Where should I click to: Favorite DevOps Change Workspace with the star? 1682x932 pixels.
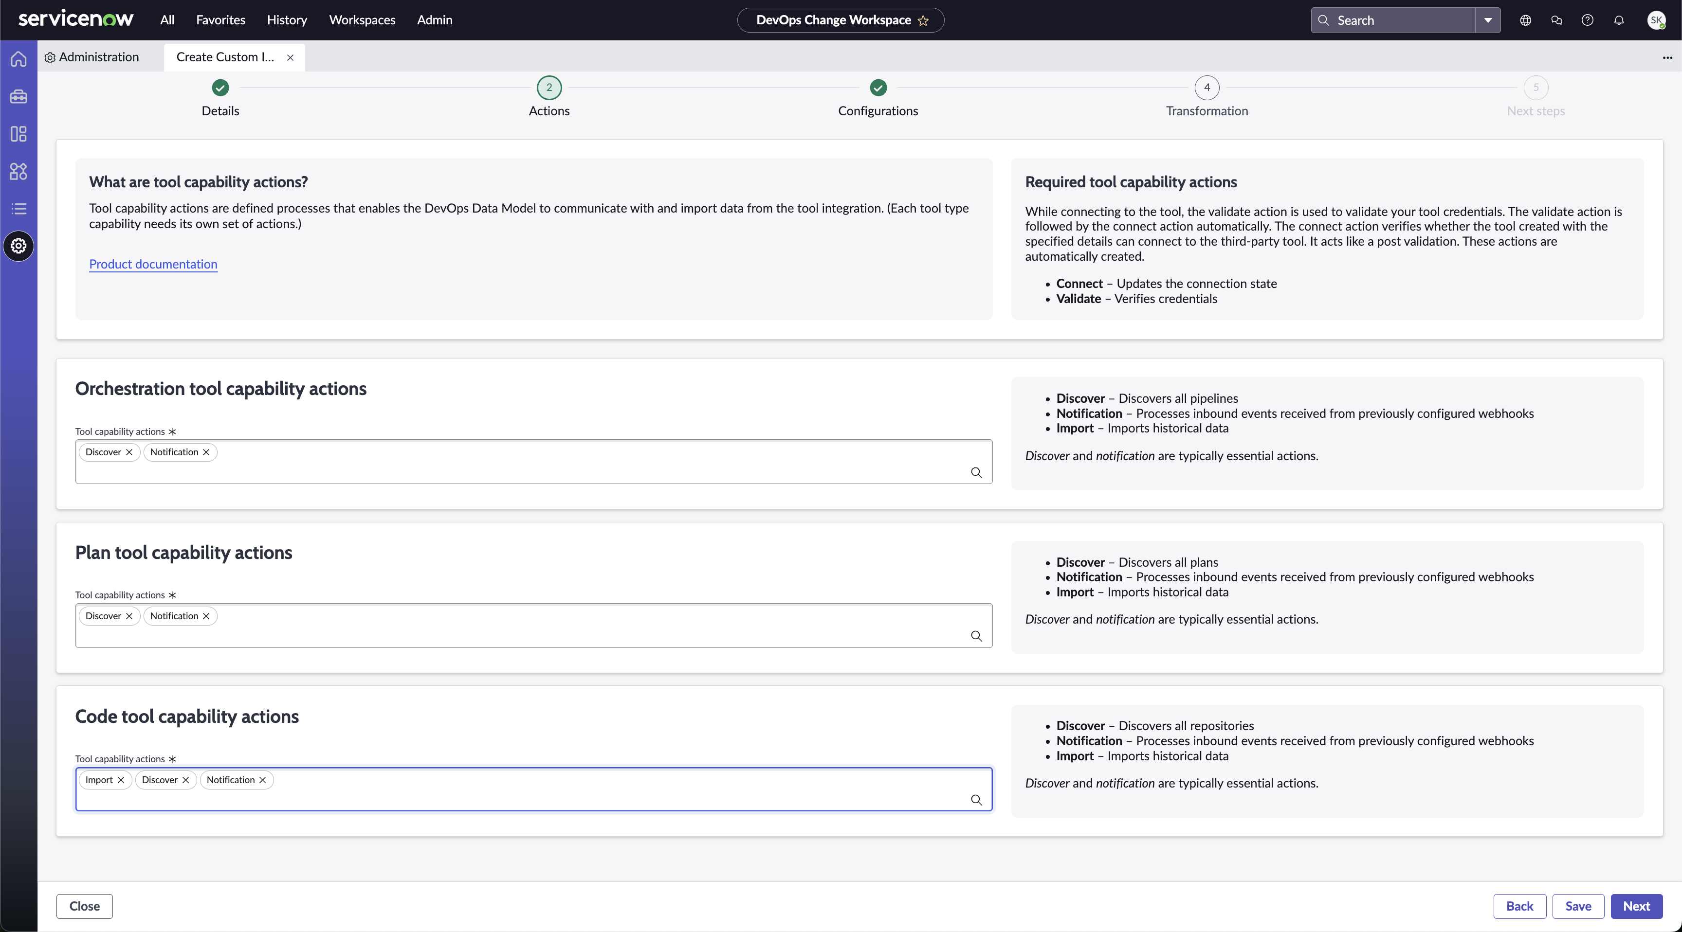(x=923, y=20)
